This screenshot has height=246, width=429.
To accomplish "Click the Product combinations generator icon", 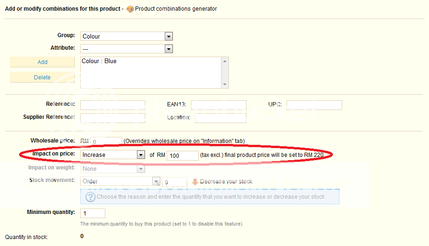I will [x=130, y=9].
